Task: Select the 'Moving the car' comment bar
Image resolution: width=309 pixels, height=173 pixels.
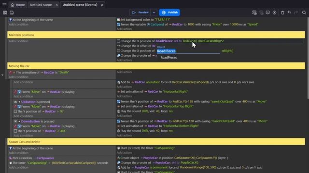Action: click(x=156, y=66)
